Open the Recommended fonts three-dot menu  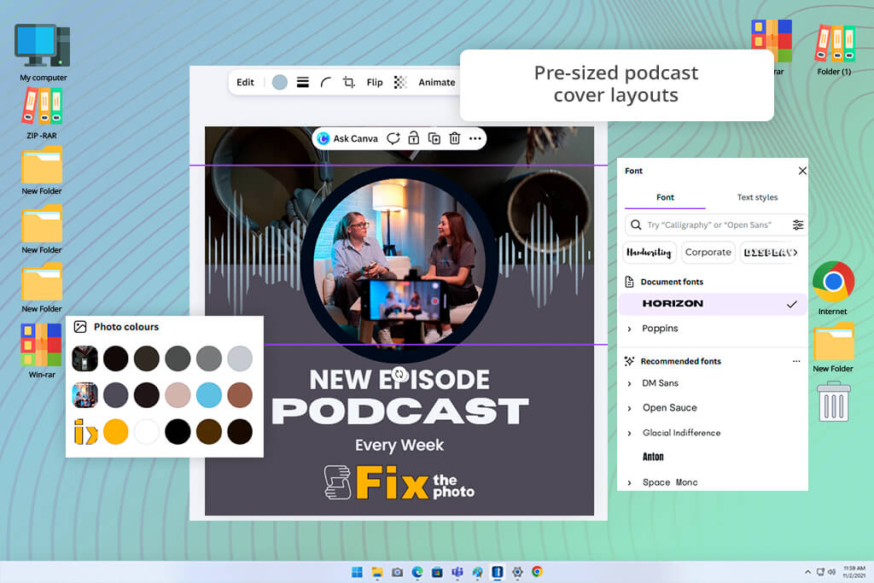[796, 361]
